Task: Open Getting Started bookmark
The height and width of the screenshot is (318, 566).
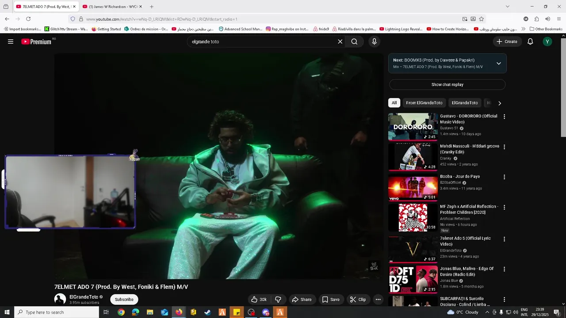Action: 106,29
